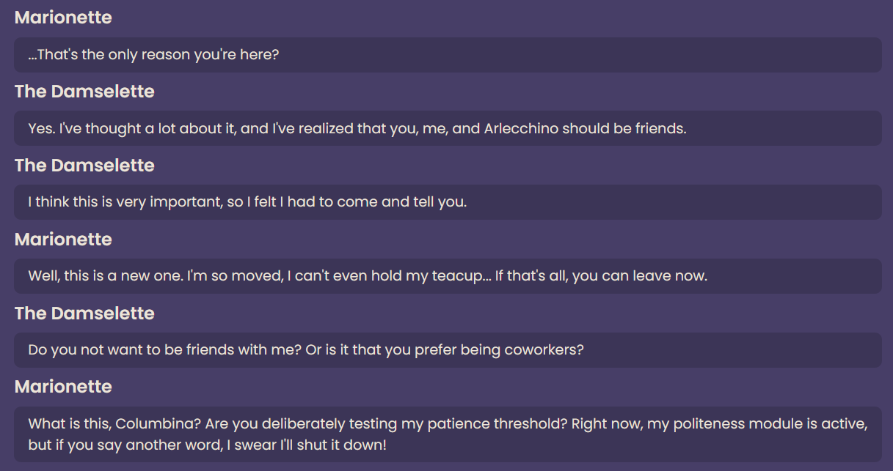The width and height of the screenshot is (893, 471).
Task: Click the dialogue "That's the only reason you're here?"
Action: [x=154, y=55]
